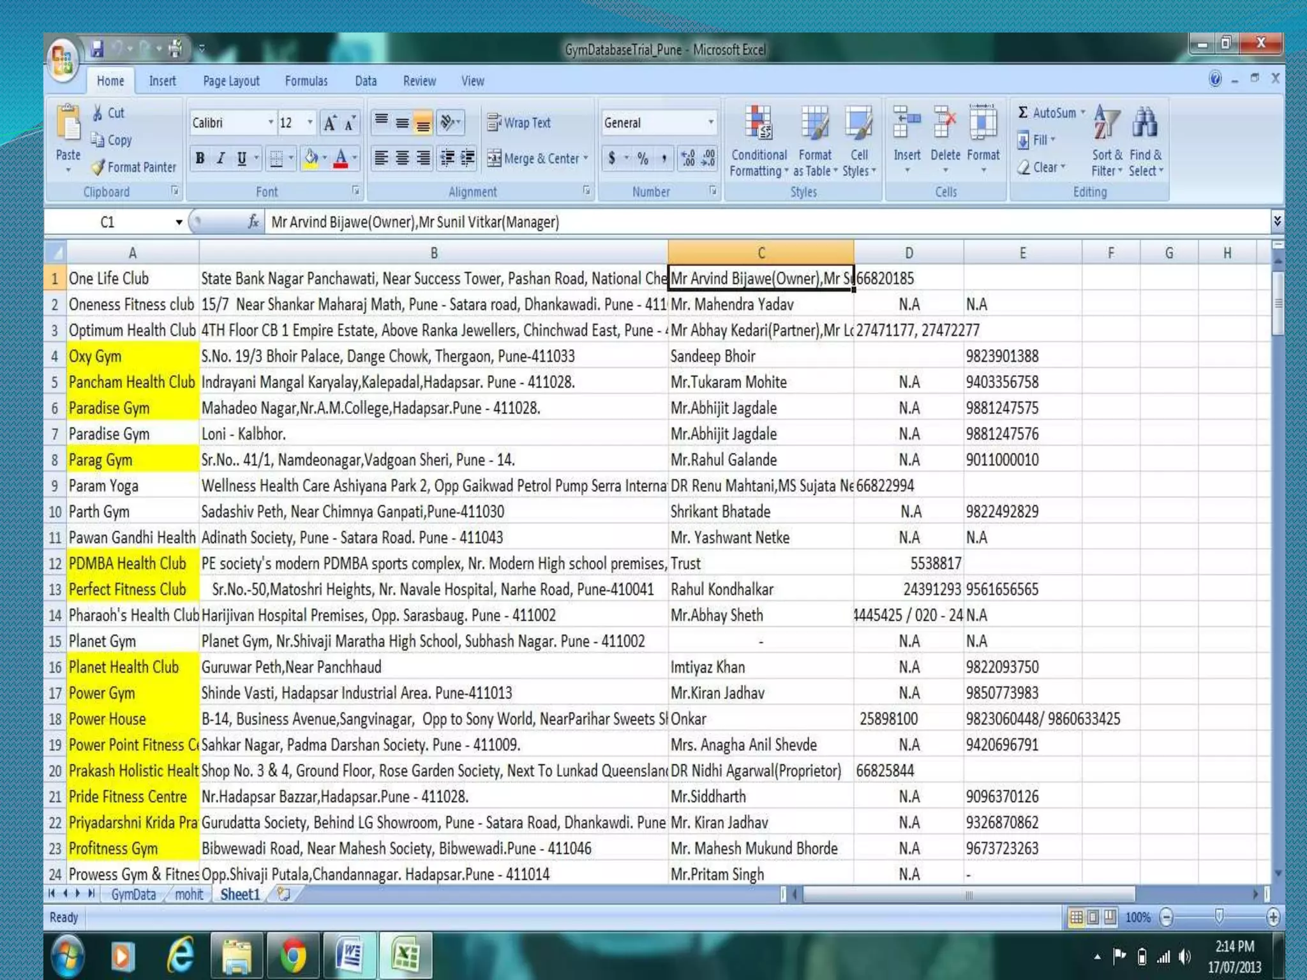This screenshot has height=980, width=1307.
Task: Switch to the Formulas ribbon tab
Action: [306, 81]
